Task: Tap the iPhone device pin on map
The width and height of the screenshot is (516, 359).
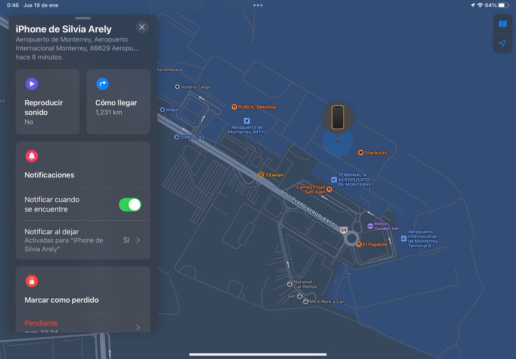Action: (x=338, y=117)
